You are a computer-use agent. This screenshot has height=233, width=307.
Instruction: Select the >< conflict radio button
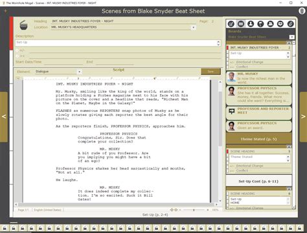17,56
